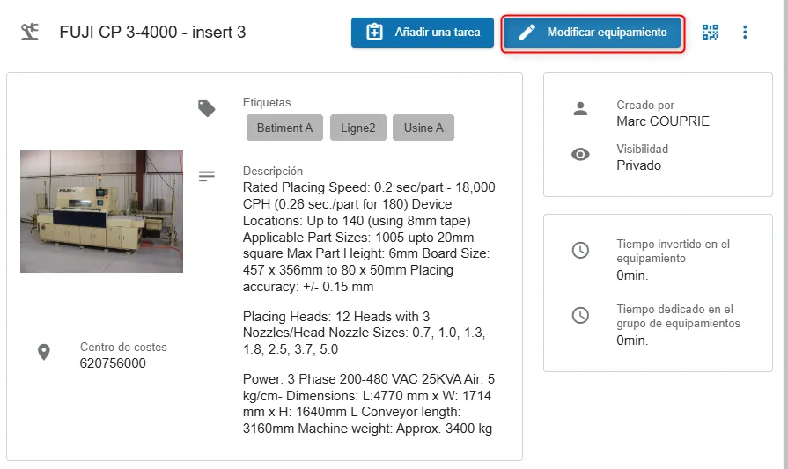Click the description lines icon
The image size is (788, 469).
[207, 176]
